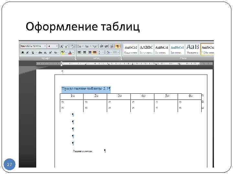Create a numbered list
The width and height of the screenshot is (233, 175).
(x=87, y=46)
